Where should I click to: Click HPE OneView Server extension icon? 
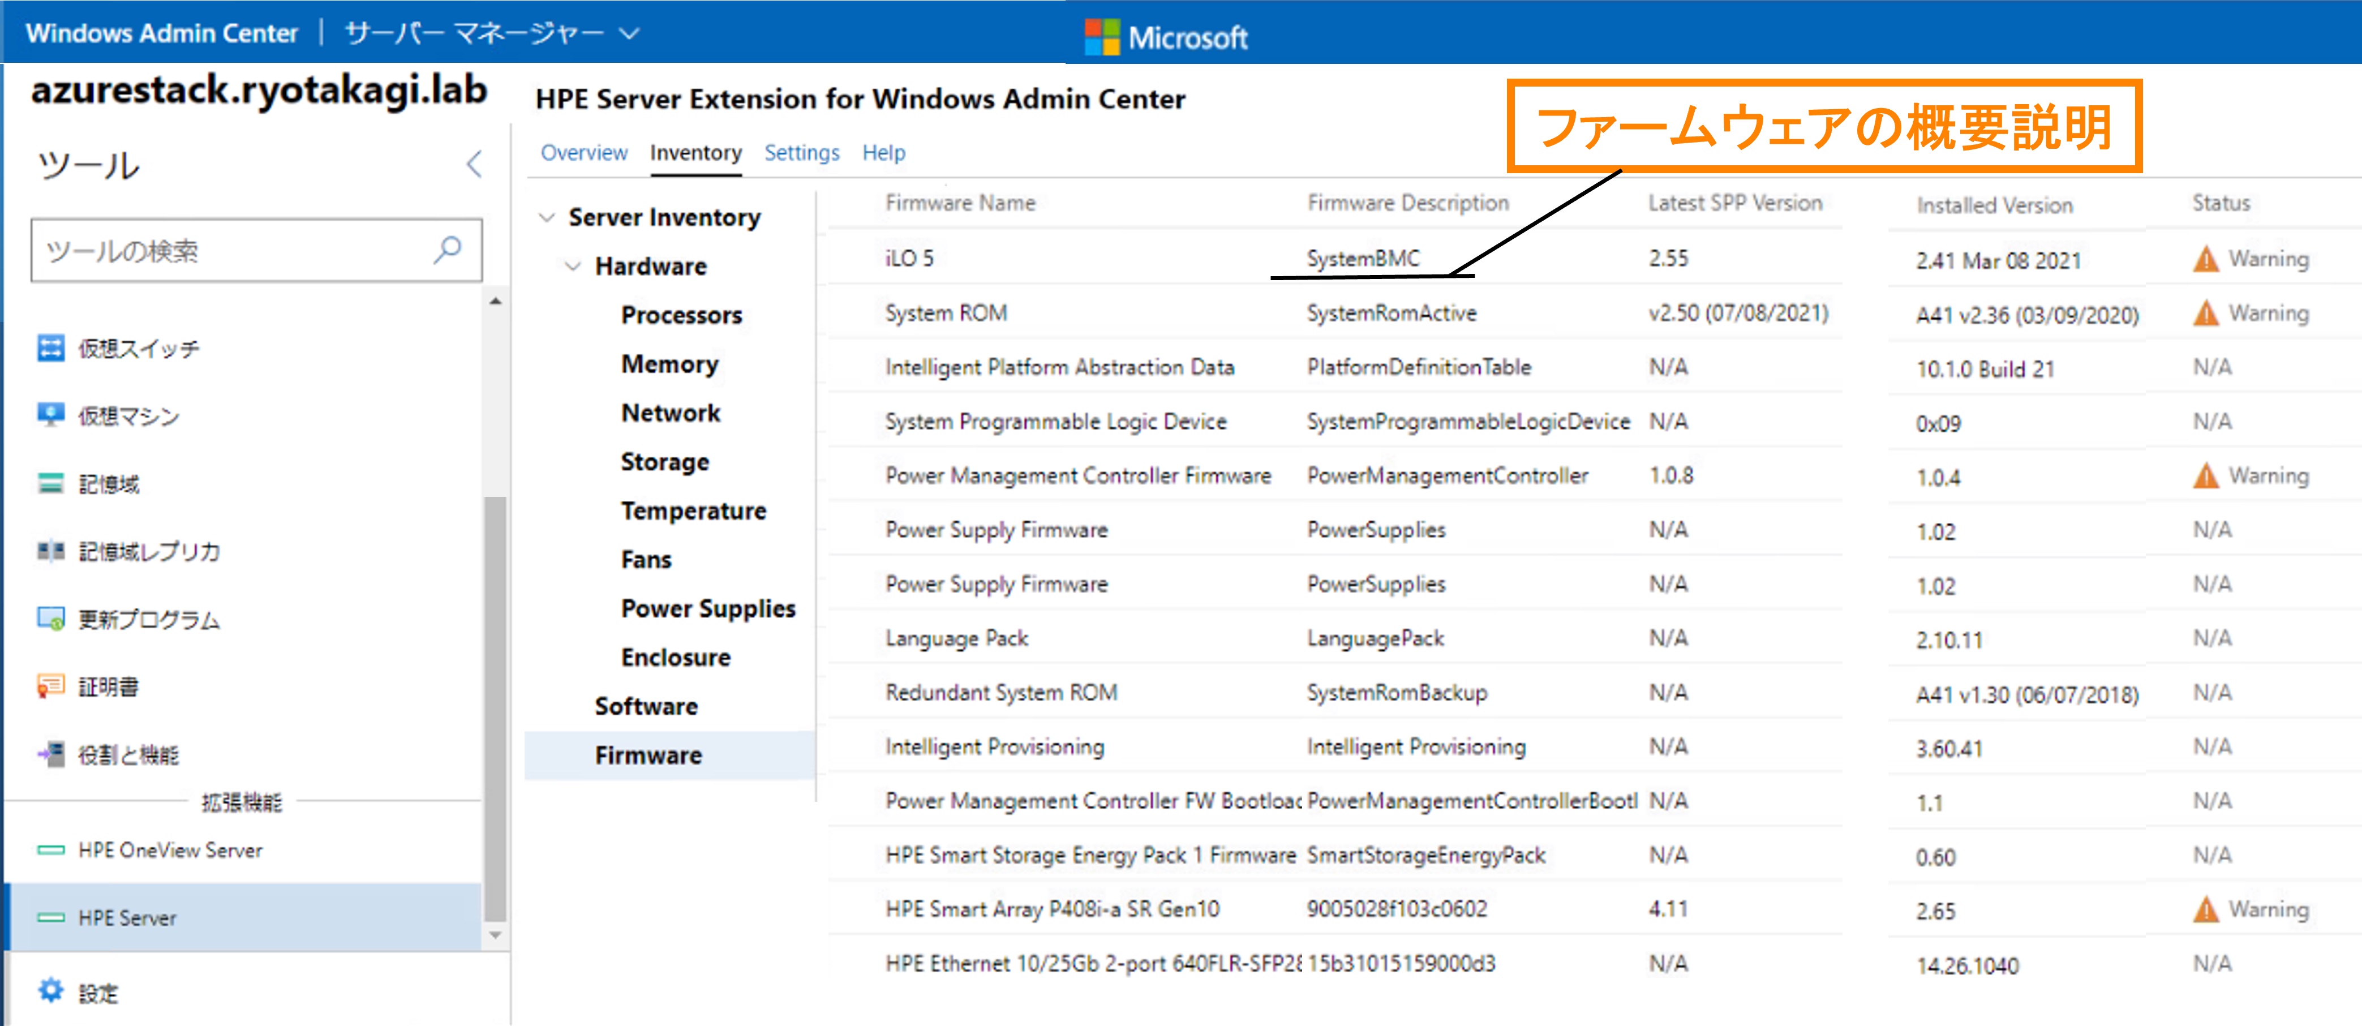tap(50, 850)
